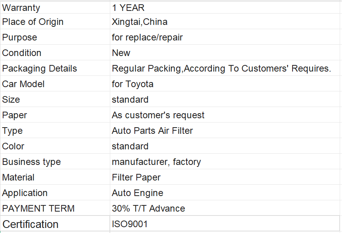342x233 pixels.
Task: Click the ISO9001 certification cell
Action: [130, 224]
